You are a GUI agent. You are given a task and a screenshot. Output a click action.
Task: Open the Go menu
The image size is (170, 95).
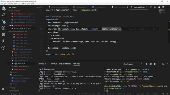pos(19,4)
